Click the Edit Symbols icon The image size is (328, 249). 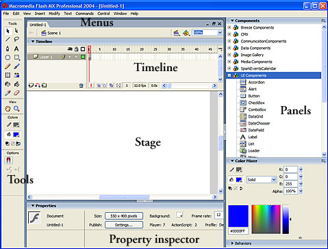coord(186,33)
